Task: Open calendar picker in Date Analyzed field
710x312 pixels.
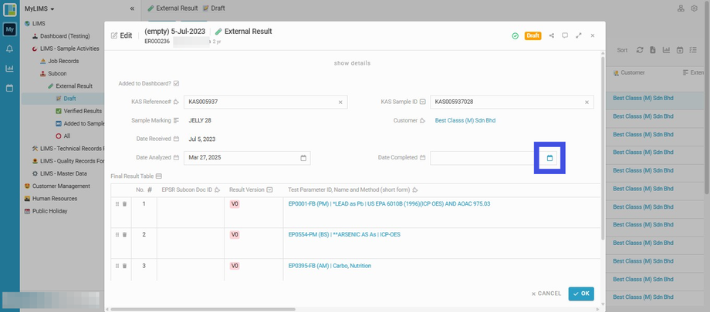Action: (303, 158)
